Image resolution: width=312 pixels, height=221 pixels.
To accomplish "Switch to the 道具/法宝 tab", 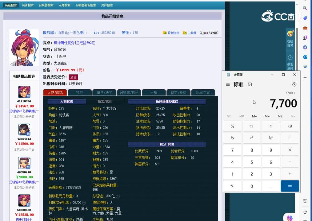I will [x=104, y=92].
